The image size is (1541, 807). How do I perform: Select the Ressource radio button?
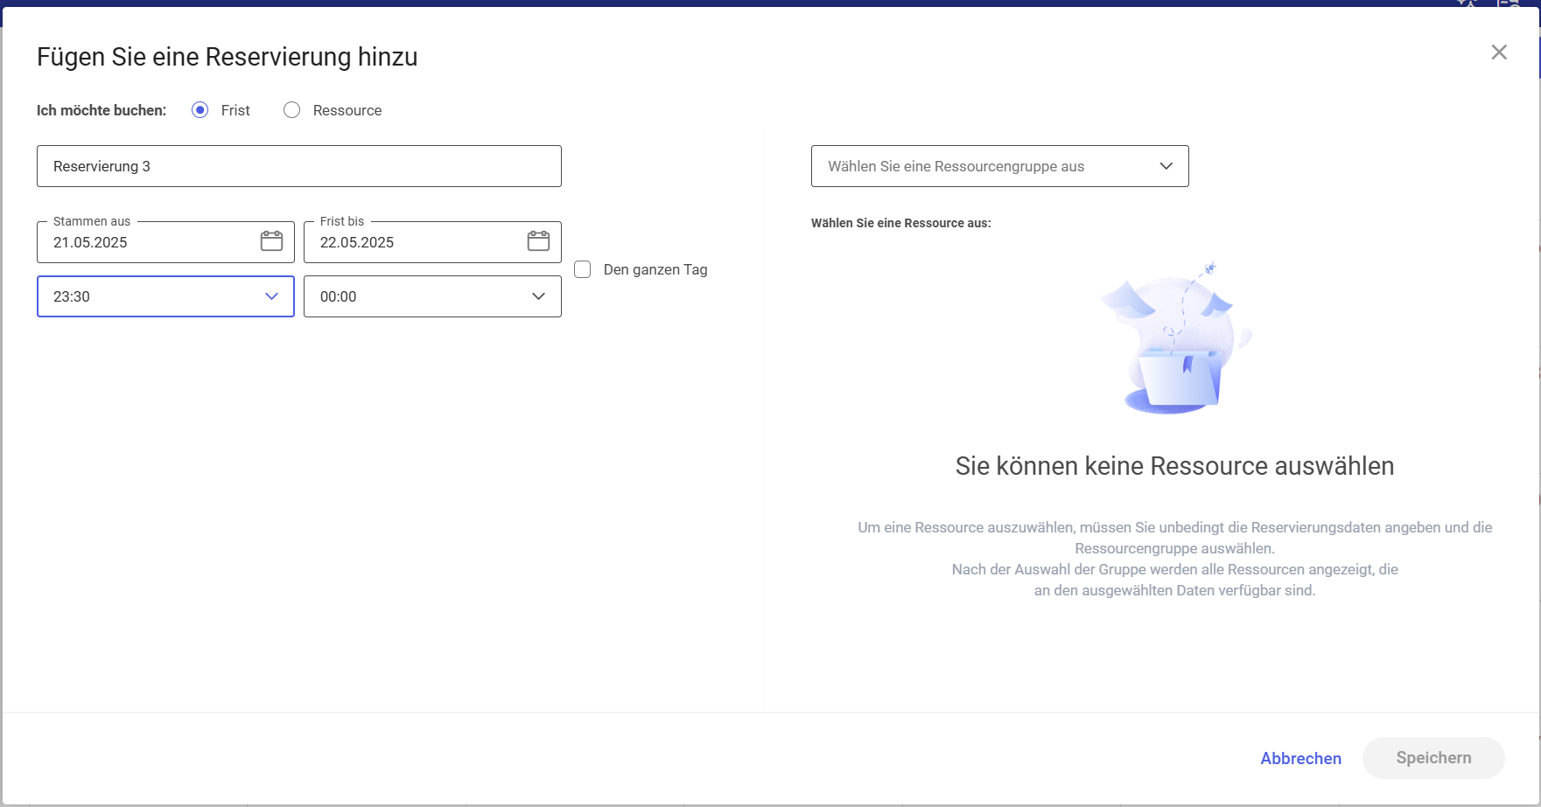click(292, 110)
